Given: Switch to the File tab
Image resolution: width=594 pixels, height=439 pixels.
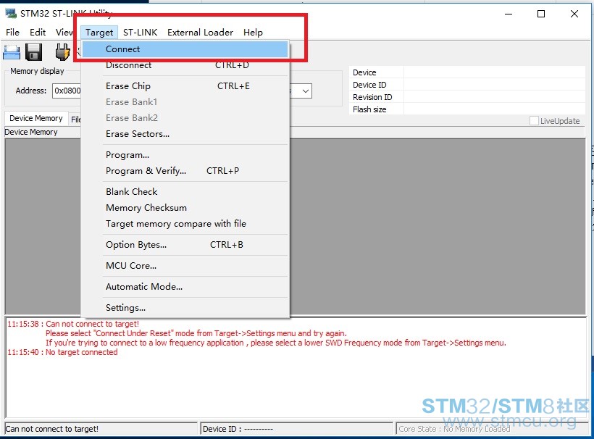Looking at the screenshot, I should (x=75, y=120).
